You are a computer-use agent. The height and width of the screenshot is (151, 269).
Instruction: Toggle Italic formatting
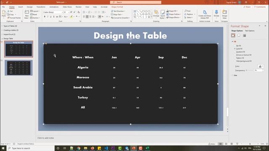click(x=47, y=17)
